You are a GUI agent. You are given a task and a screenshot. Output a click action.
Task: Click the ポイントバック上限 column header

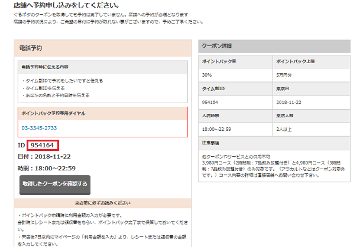[x=312, y=61]
